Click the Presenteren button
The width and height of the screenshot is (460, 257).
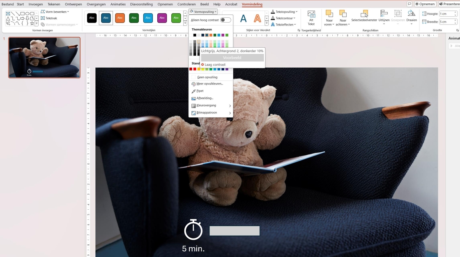[449, 4]
